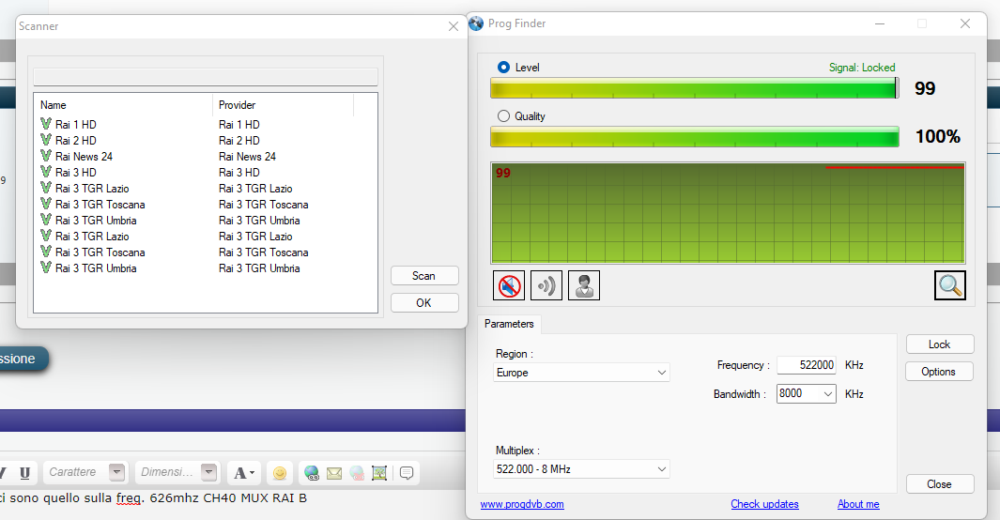Click Close button in Prog Finder
Viewport: 1000px width, 520px height.
tap(939, 484)
